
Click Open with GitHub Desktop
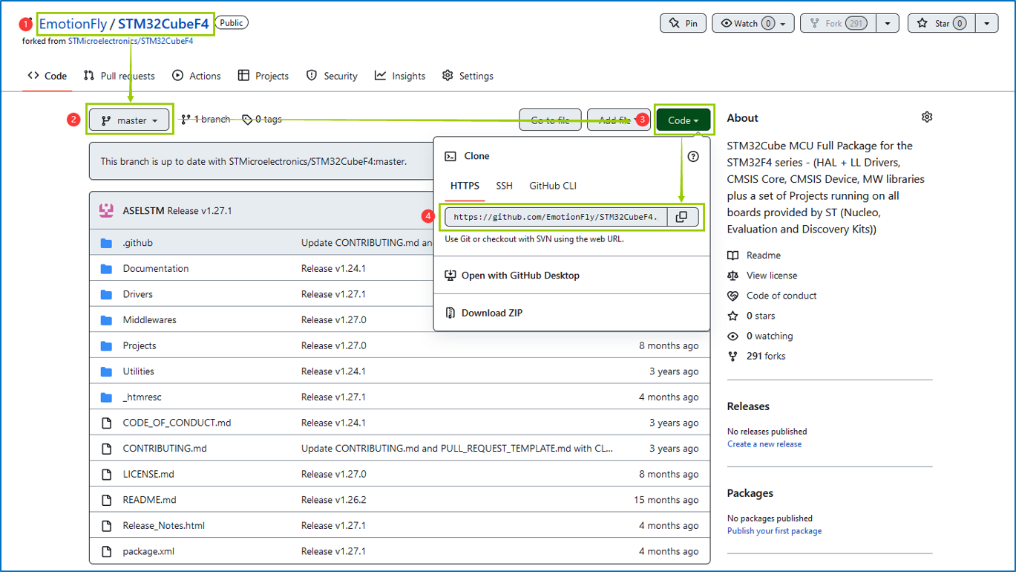(520, 276)
